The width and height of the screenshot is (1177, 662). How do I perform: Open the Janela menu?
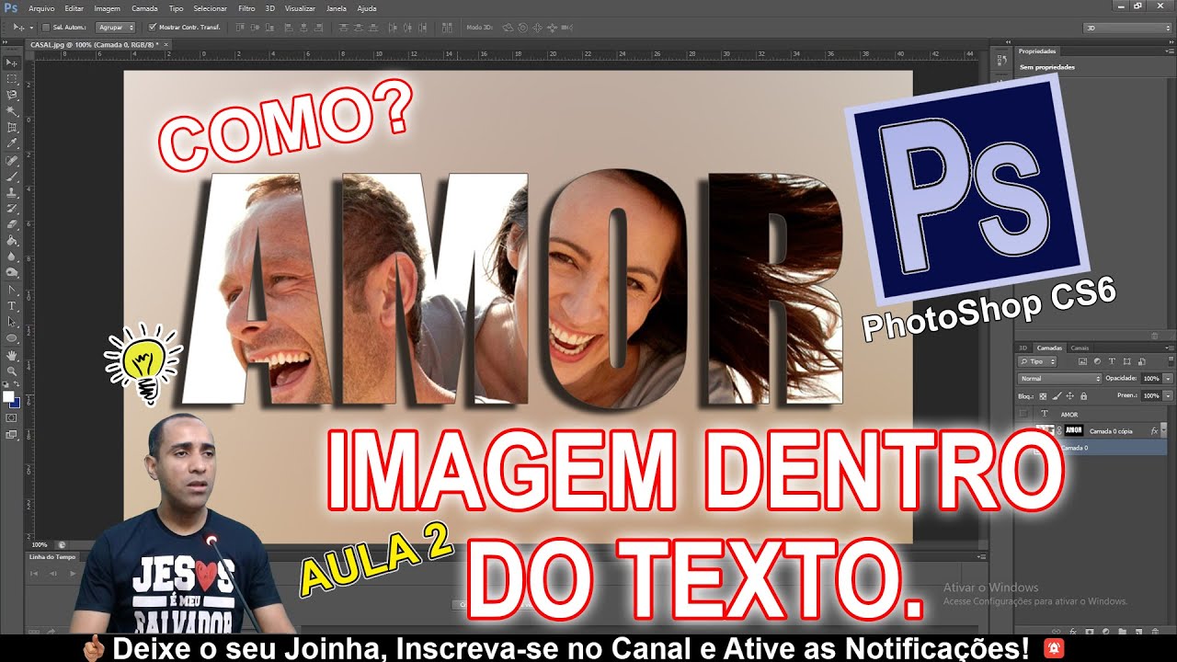pyautogui.click(x=337, y=8)
